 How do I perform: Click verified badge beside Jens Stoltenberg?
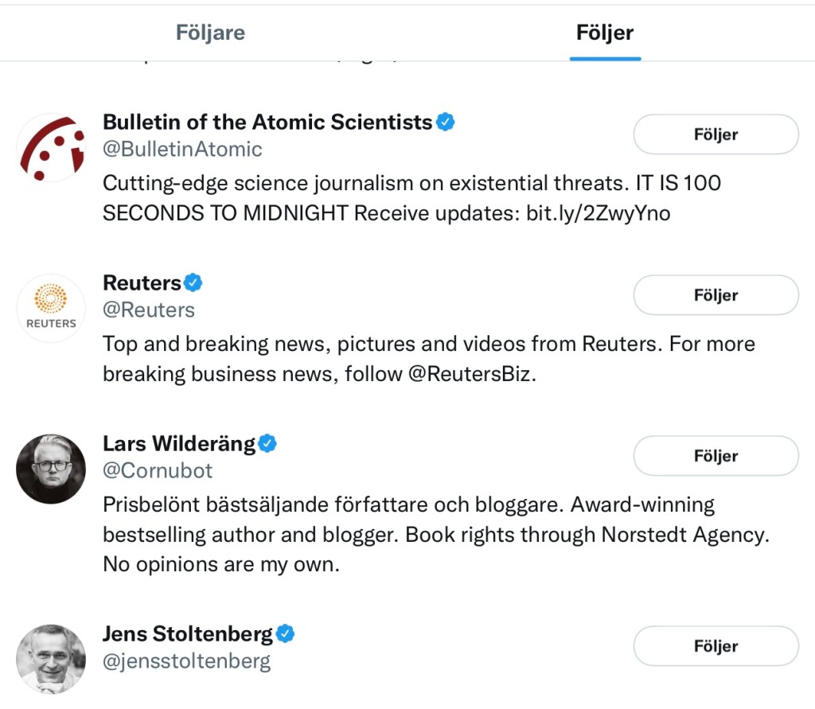[x=286, y=634]
